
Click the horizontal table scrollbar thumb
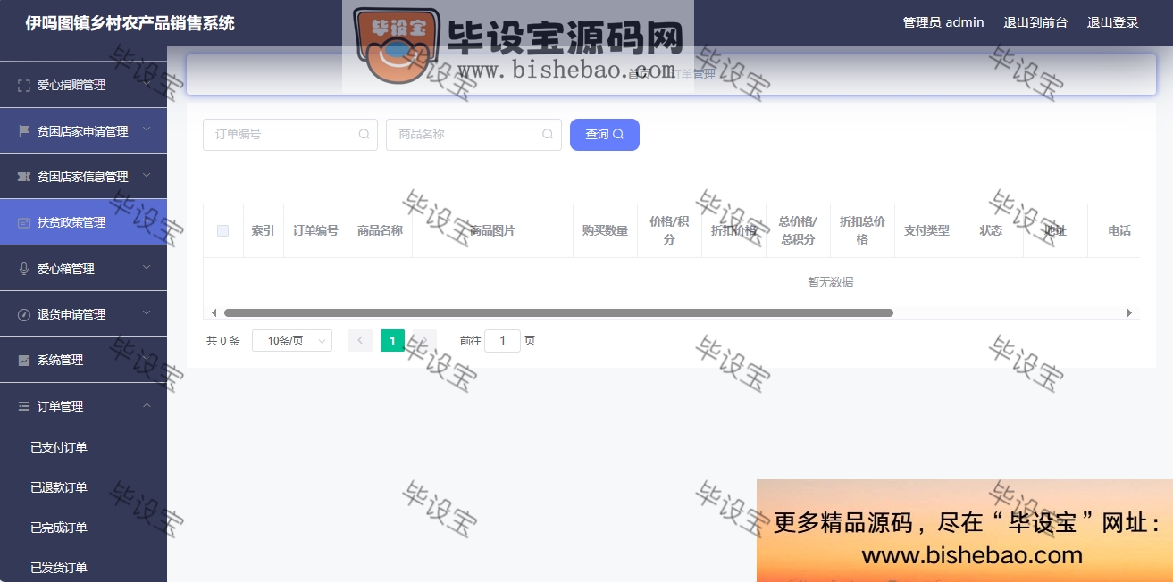pos(558,312)
